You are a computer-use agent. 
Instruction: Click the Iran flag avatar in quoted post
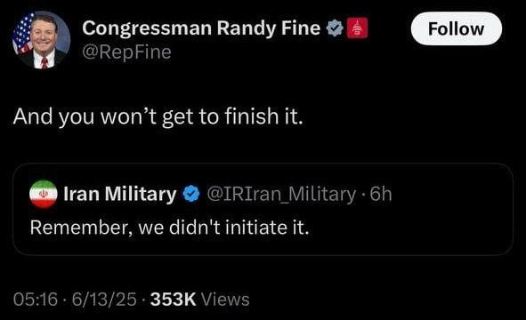pyautogui.click(x=44, y=194)
